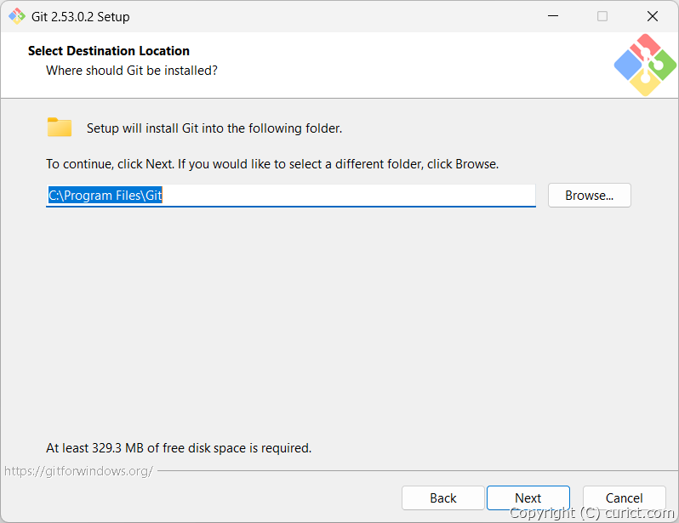The image size is (679, 523).
Task: Minimize the Git Setup window
Action: pyautogui.click(x=552, y=16)
